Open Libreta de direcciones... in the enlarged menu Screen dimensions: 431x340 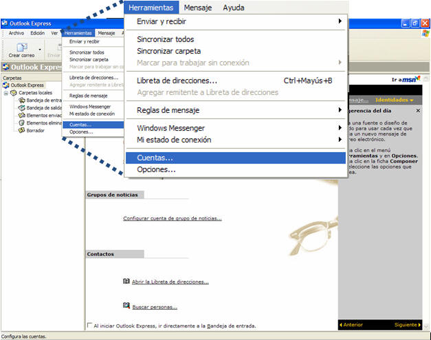pyautogui.click(x=236, y=81)
